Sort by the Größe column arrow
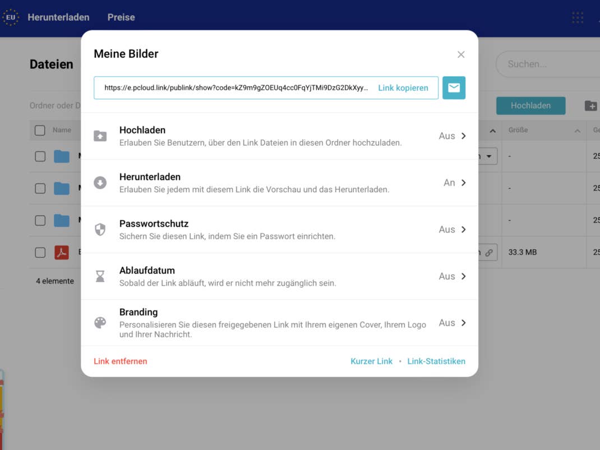The height and width of the screenshot is (450, 600). click(x=577, y=131)
